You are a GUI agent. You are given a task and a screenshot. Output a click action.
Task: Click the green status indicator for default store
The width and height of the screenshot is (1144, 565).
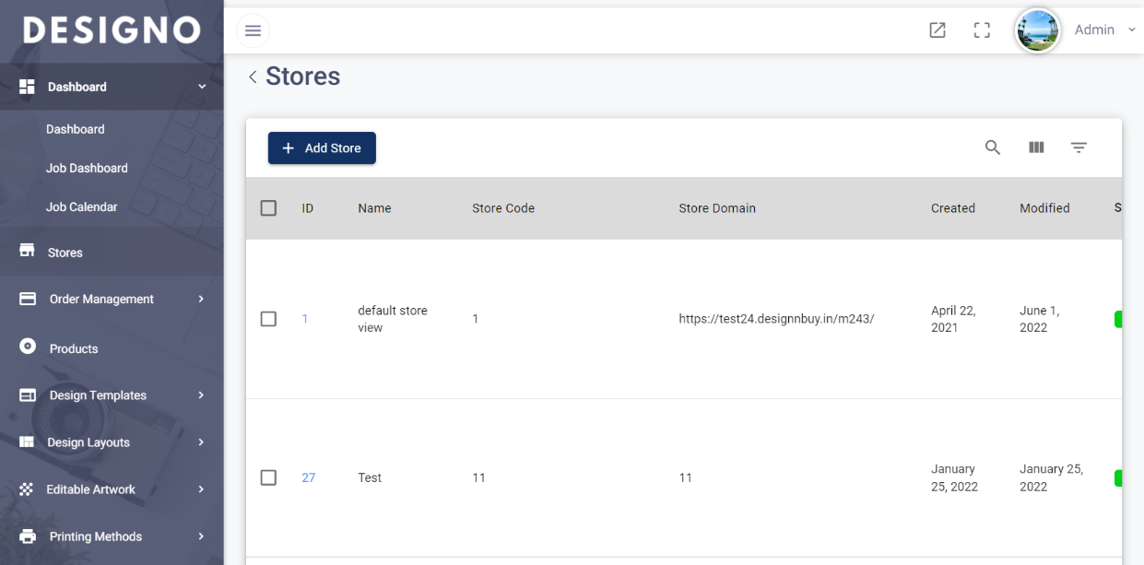1117,319
